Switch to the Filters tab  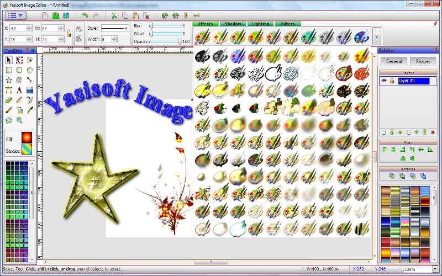point(288,24)
